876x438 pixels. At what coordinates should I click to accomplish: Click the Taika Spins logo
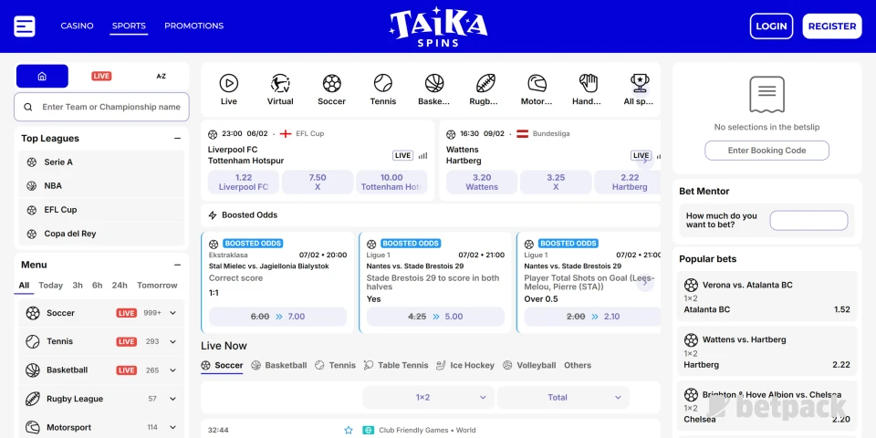pos(439,26)
